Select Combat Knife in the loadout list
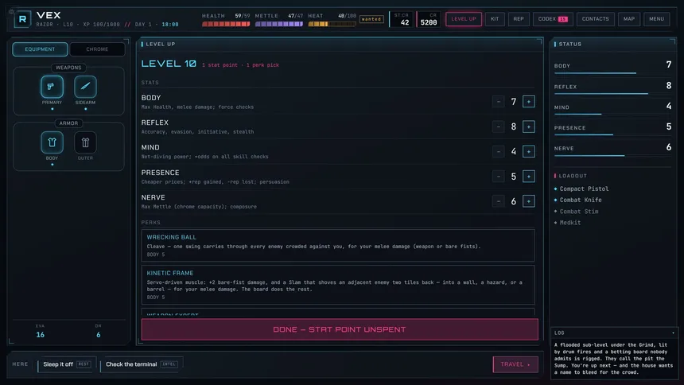 pos(581,200)
